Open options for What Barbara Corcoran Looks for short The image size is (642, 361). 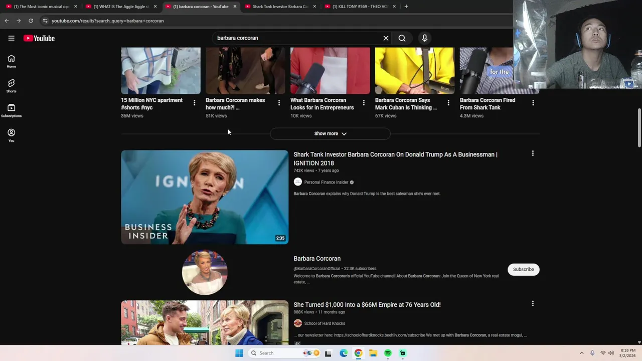[364, 103]
